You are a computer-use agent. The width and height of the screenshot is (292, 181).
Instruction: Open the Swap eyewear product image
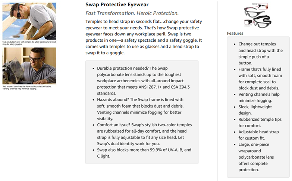259,15
